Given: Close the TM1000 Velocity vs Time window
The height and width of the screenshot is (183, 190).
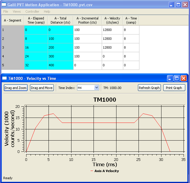Looking at the screenshot, I should coord(184,78).
